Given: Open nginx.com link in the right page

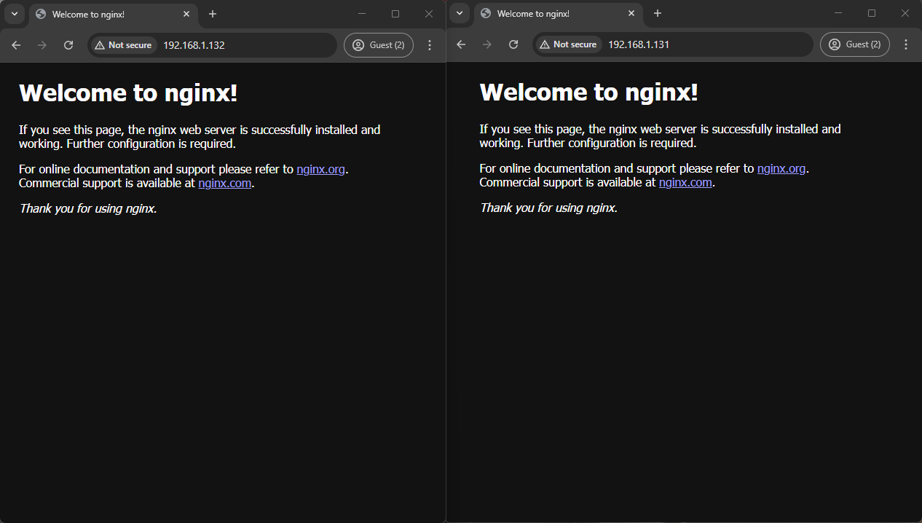Looking at the screenshot, I should click(x=685, y=182).
